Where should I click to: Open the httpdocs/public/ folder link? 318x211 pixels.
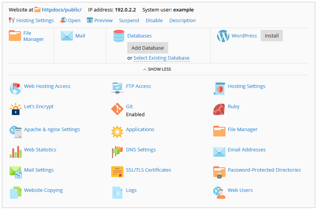pos(61,10)
